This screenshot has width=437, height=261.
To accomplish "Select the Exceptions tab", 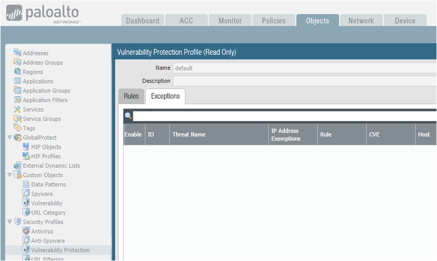I will pyautogui.click(x=165, y=96).
